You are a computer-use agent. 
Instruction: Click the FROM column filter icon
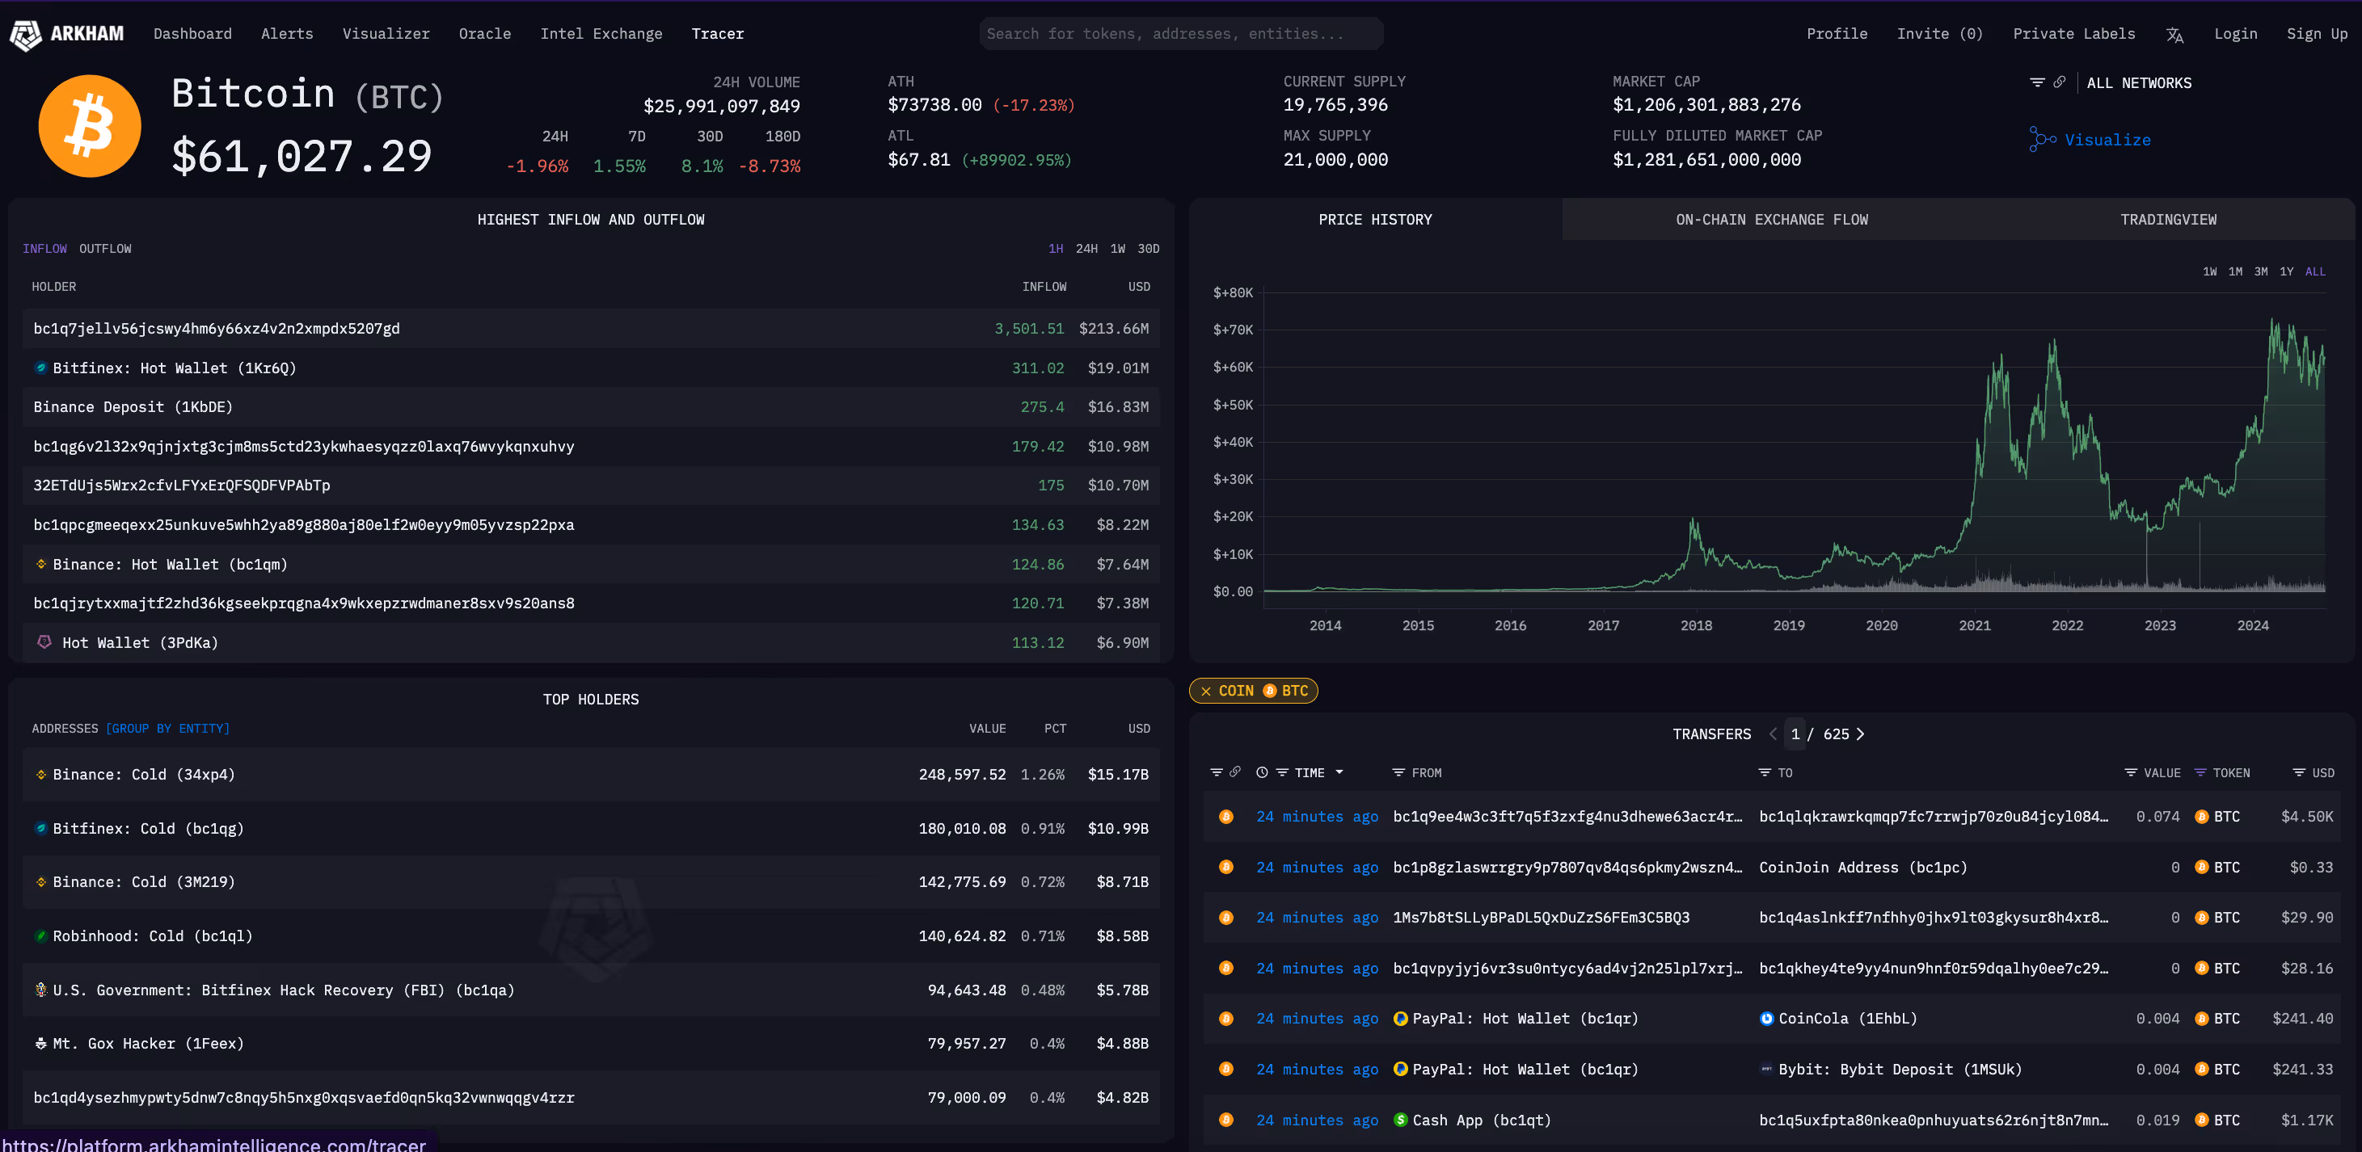pyautogui.click(x=1398, y=772)
